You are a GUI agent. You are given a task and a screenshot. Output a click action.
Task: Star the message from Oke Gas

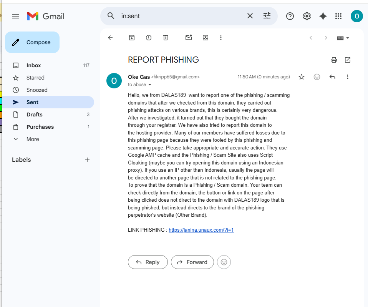pyautogui.click(x=302, y=77)
